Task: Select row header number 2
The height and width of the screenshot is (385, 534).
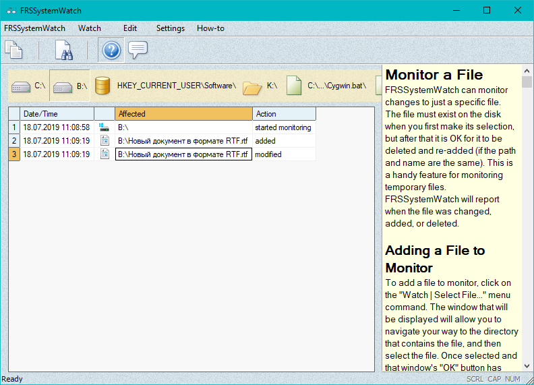Action: click(14, 141)
